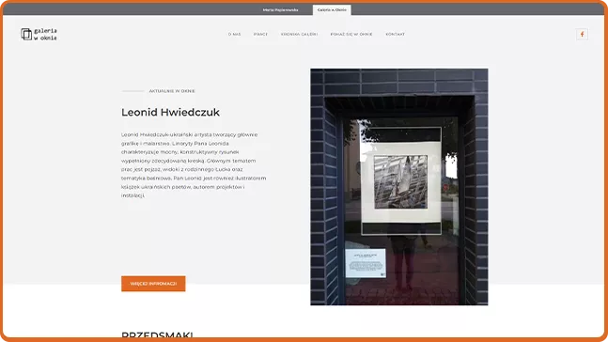Click the WIĘCEJ INFORMACJI button
This screenshot has height=342, width=608.
point(153,284)
